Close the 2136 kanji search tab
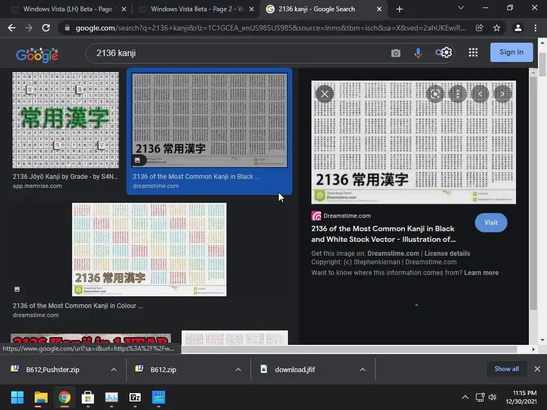This screenshot has height=410, width=547. click(x=379, y=9)
